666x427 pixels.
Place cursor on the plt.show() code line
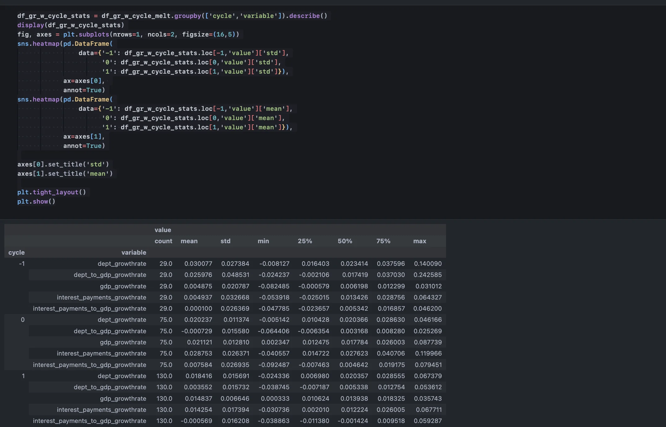[x=36, y=201]
